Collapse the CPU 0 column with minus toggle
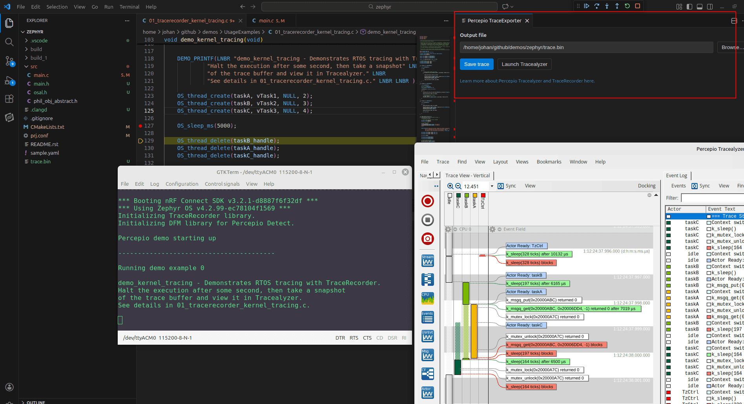This screenshot has height=404, width=744. coord(455,229)
